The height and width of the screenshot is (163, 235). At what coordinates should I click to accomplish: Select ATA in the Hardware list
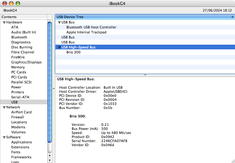point(15,27)
